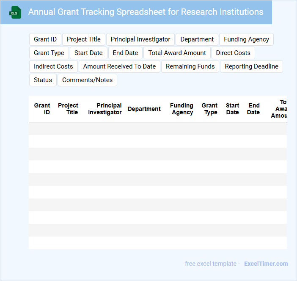Image resolution: width=297 pixels, height=281 pixels.
Task: Select the Status tag
Action: tap(43, 80)
